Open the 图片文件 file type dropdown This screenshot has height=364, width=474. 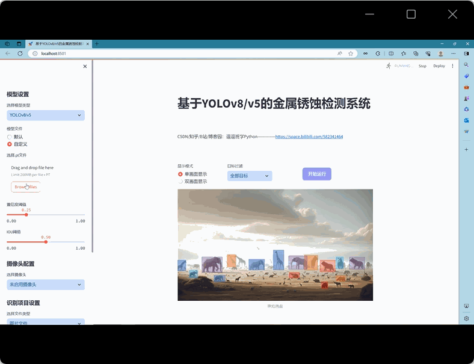click(46, 322)
